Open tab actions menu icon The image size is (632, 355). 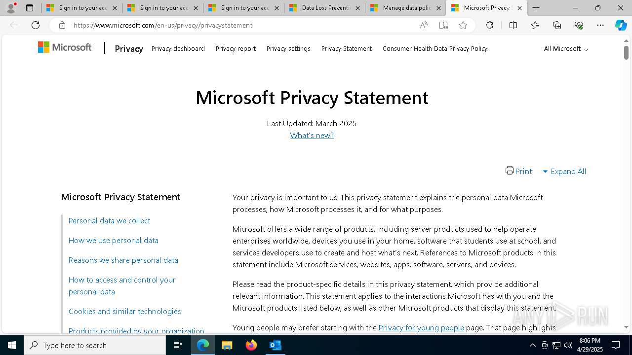point(30,8)
